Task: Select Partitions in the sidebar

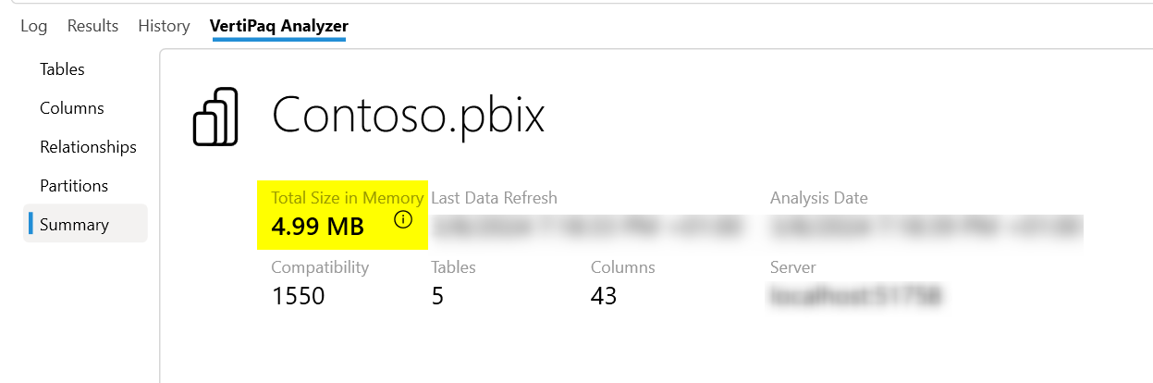Action: [74, 186]
